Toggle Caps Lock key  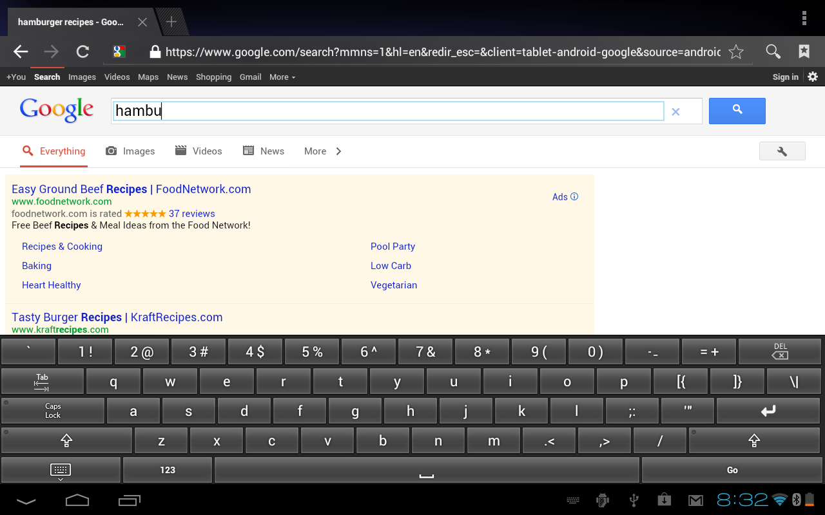[53, 411]
